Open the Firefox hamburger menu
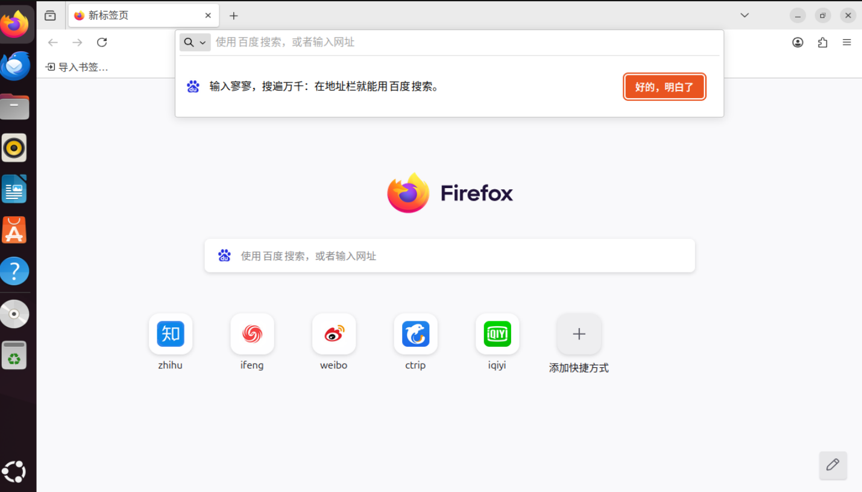The image size is (862, 492). pyautogui.click(x=847, y=42)
